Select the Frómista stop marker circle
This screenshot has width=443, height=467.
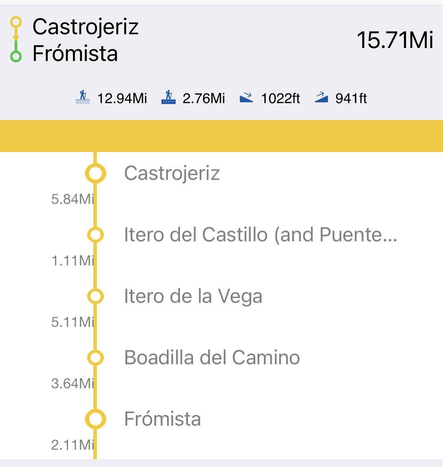pyautogui.click(x=95, y=419)
